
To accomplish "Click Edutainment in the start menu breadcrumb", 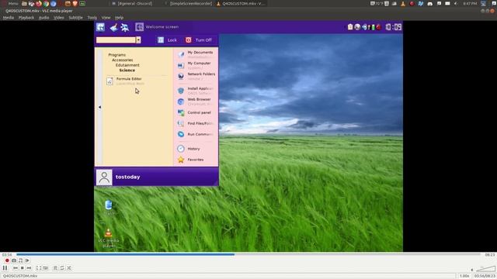I will point(127,65).
